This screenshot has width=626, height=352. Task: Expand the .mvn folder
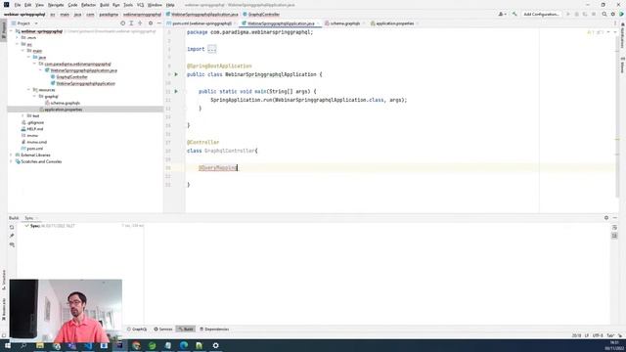pyautogui.click(x=18, y=37)
